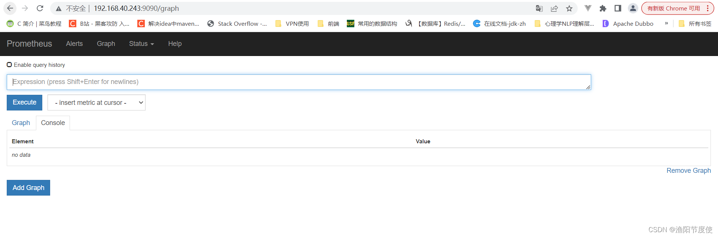Switch to the Console tab
718x237 pixels.
click(53, 123)
